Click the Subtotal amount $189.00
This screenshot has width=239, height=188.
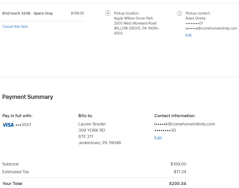[178, 164]
